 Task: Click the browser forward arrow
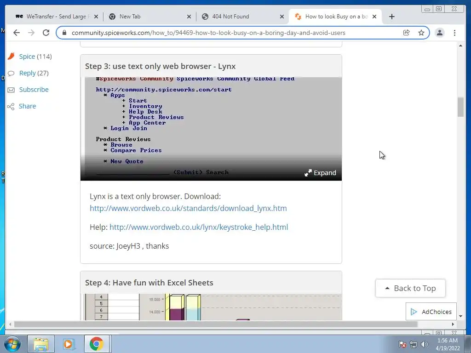31,33
